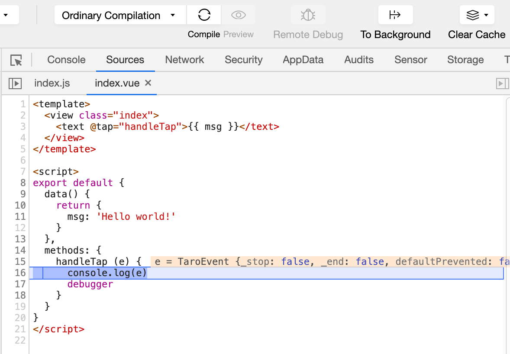Open the Storage panel tab
Viewport: 510px width, 354px height.
click(465, 60)
